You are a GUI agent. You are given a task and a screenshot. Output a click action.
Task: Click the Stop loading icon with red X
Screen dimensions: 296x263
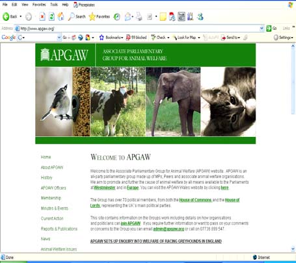click(x=42, y=17)
